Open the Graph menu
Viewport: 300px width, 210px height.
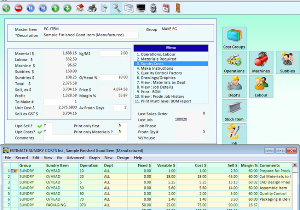click(x=94, y=158)
